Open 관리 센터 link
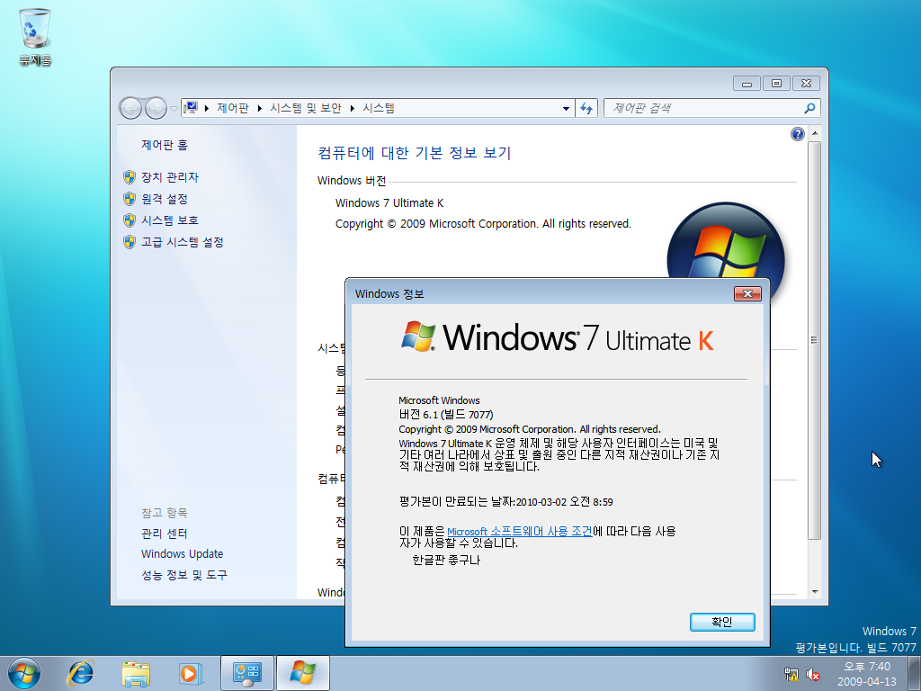Screen dimensions: 921x691 (x=164, y=534)
